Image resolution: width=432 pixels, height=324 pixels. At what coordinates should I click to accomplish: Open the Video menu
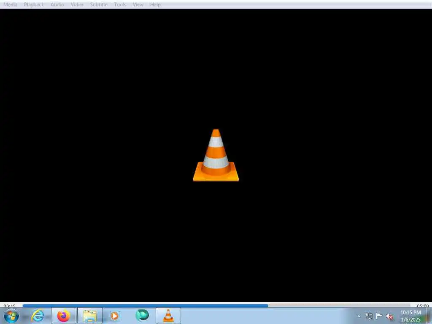click(x=77, y=5)
